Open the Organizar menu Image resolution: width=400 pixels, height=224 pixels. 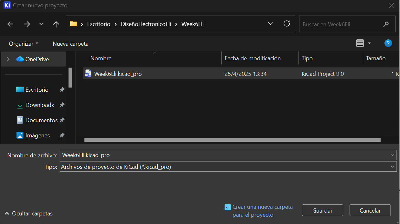[23, 44]
